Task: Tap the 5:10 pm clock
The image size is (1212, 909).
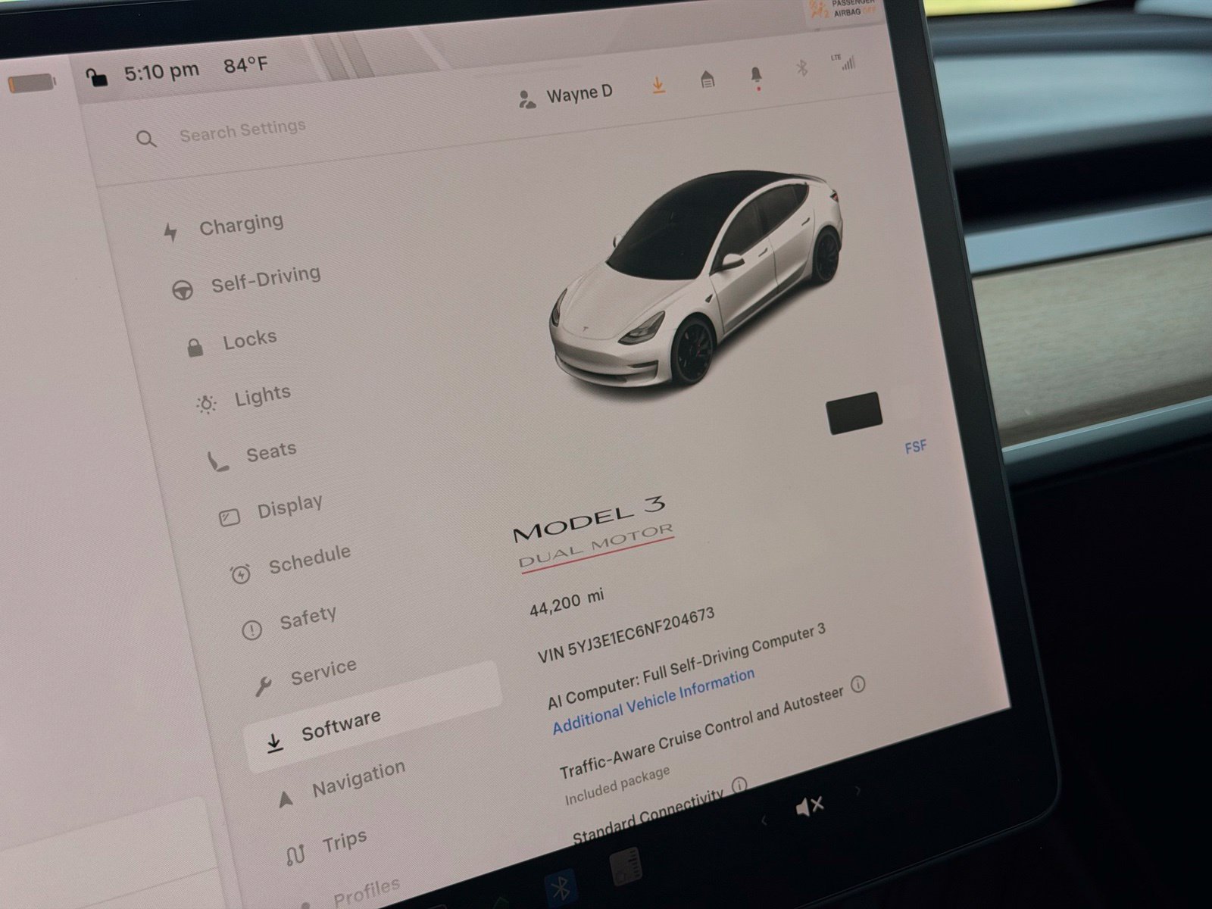Action: tap(161, 72)
